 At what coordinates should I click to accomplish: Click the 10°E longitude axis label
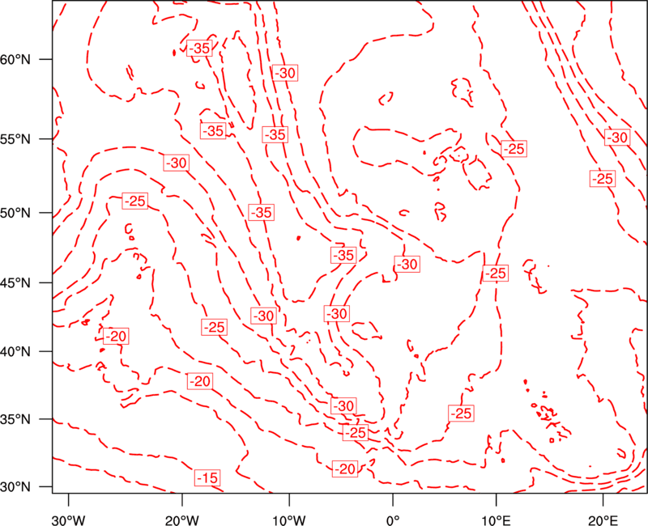(x=496, y=520)
